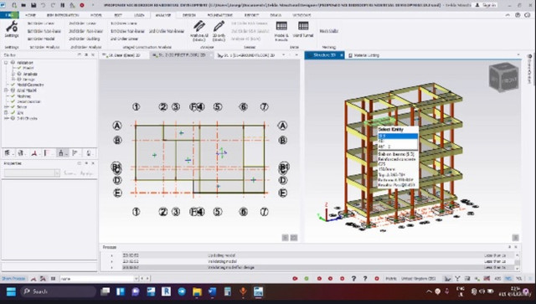This screenshot has width=536, height=304.
Task: Click green circle icon in status bar
Action: tap(307, 279)
